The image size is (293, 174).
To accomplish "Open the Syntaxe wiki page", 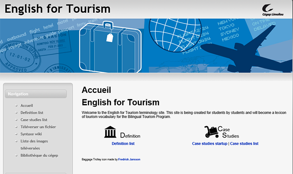I will click(x=31, y=134).
